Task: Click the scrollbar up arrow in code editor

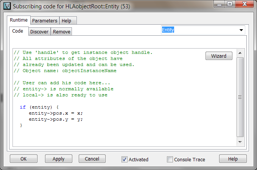Action: [x=240, y=53]
